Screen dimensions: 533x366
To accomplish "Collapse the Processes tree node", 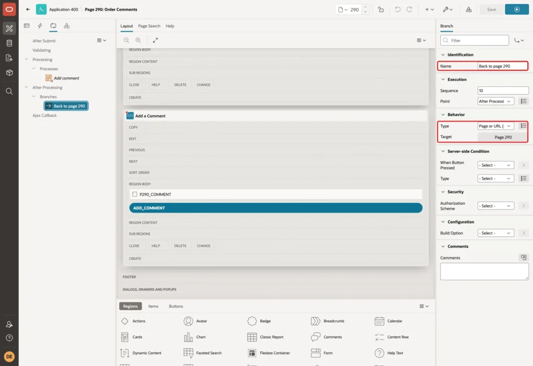I will coord(33,69).
